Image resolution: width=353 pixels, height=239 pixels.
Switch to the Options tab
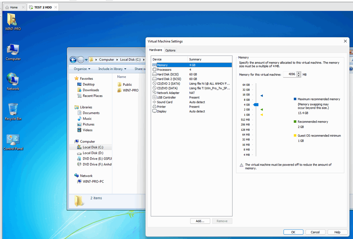[170, 50]
